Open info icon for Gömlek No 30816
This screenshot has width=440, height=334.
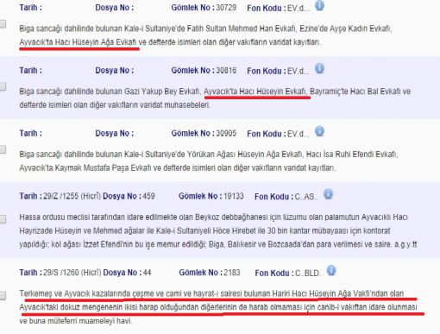(319, 69)
